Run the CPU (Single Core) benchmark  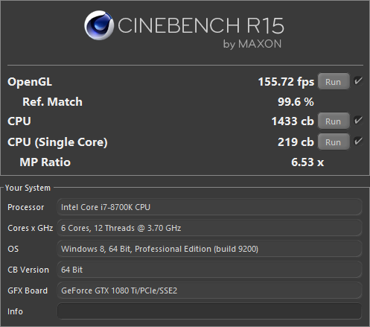[x=334, y=142]
